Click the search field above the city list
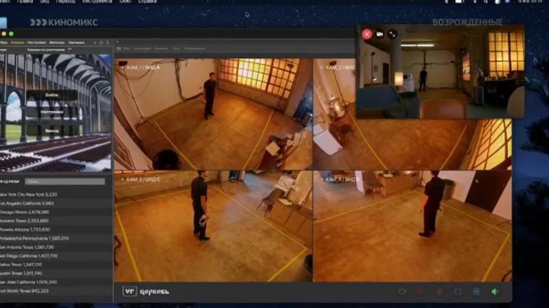The image size is (549, 308). tap(65, 182)
